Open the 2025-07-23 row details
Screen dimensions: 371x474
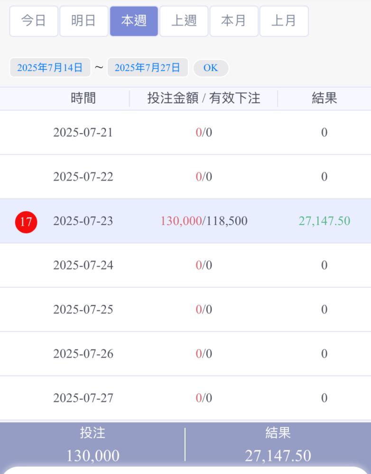[x=185, y=221]
